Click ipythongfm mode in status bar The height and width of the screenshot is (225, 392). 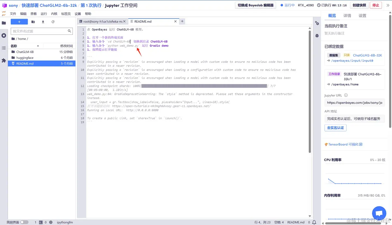click(x=65, y=222)
